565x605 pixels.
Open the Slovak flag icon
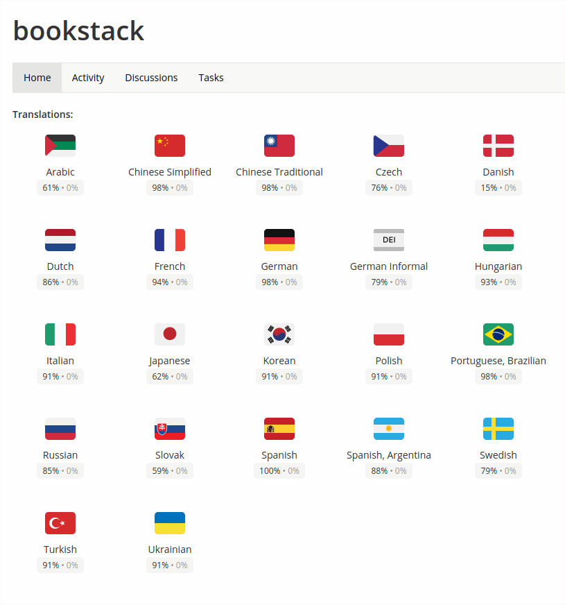click(x=170, y=429)
